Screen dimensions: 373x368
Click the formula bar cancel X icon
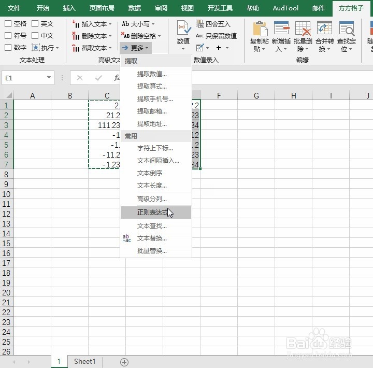[x=80, y=78]
